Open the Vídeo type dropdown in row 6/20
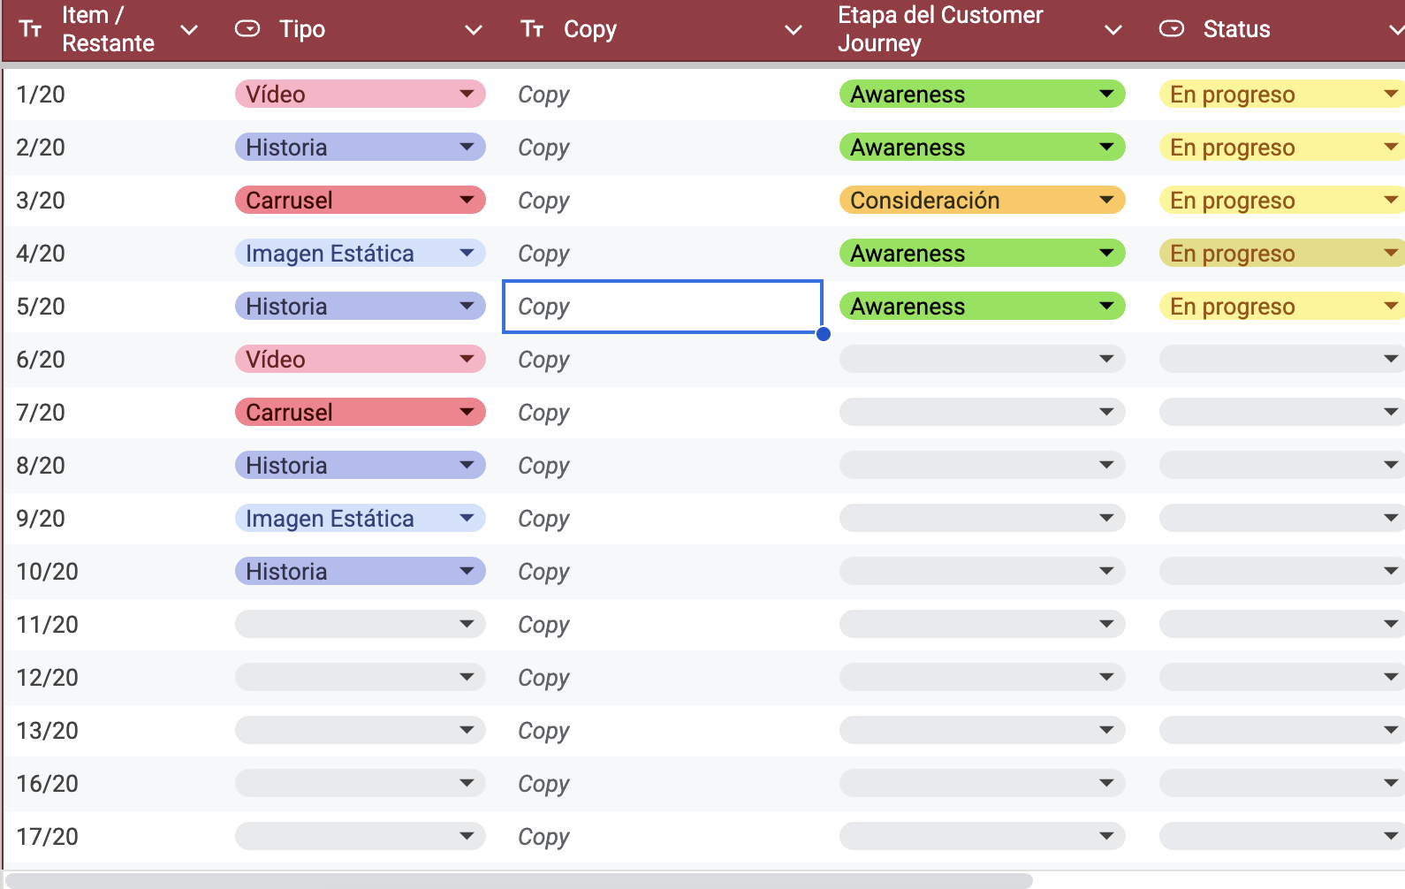 tap(361, 359)
